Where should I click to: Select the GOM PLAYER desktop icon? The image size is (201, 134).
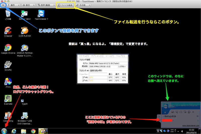point(25,32)
